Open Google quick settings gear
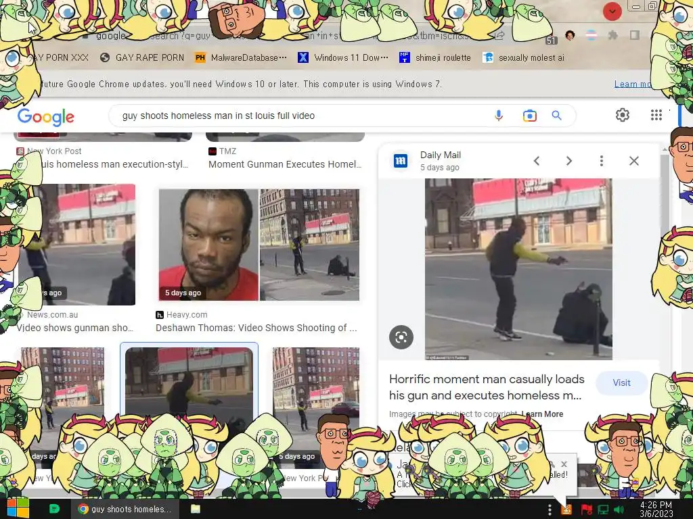Viewport: 693px width, 519px height. [x=623, y=115]
